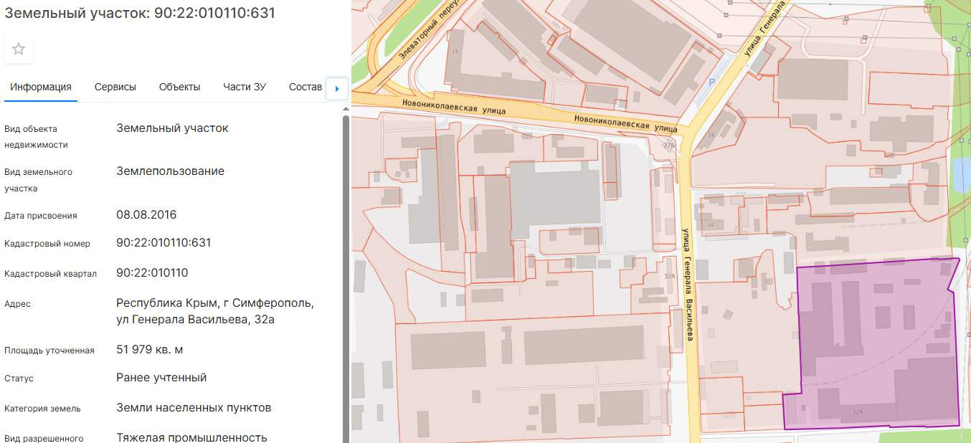Image resolution: width=971 pixels, height=443 pixels.
Task: Click the blue parking P icon on map
Action: point(711,83)
